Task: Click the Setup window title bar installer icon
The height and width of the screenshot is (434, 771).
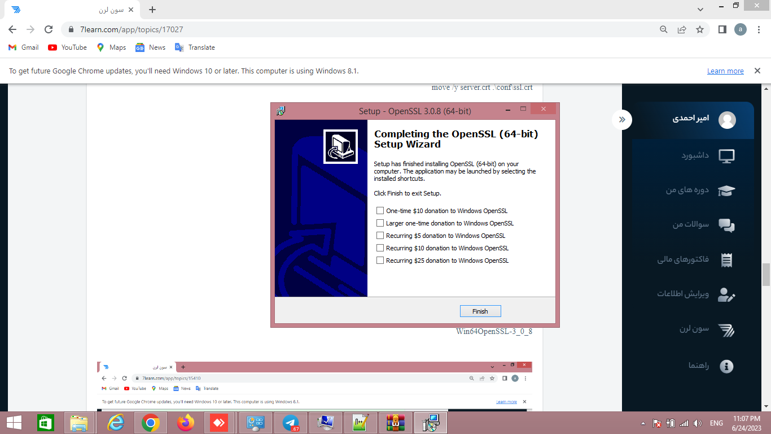Action: click(x=281, y=111)
